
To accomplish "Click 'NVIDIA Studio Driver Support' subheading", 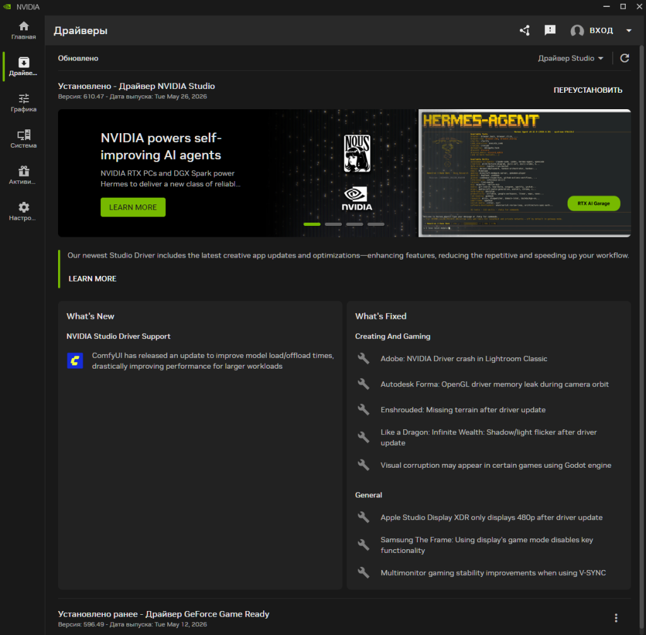I will (x=118, y=336).
